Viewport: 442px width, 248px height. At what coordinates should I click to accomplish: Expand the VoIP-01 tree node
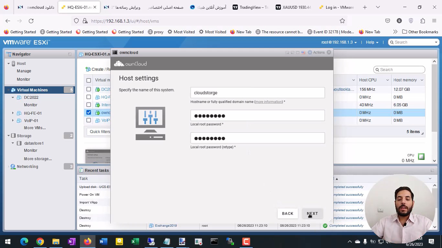(13, 120)
